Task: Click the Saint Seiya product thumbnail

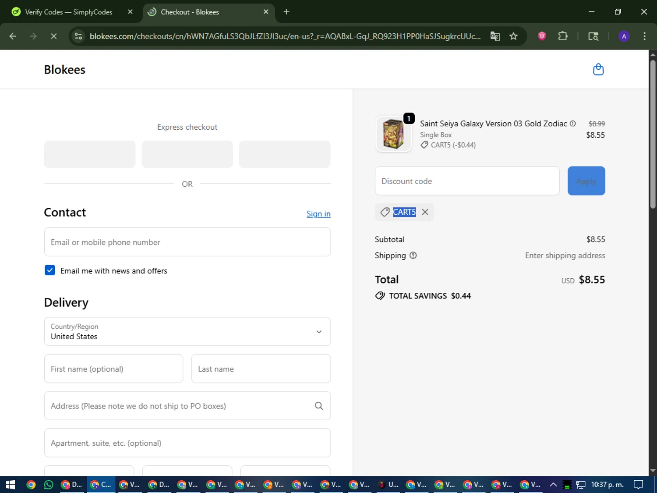Action: (x=393, y=134)
